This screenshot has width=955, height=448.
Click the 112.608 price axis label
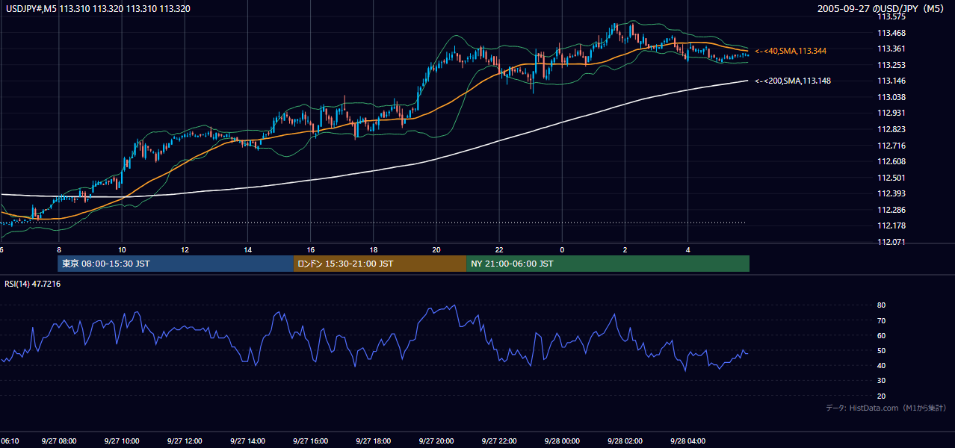[891, 161]
